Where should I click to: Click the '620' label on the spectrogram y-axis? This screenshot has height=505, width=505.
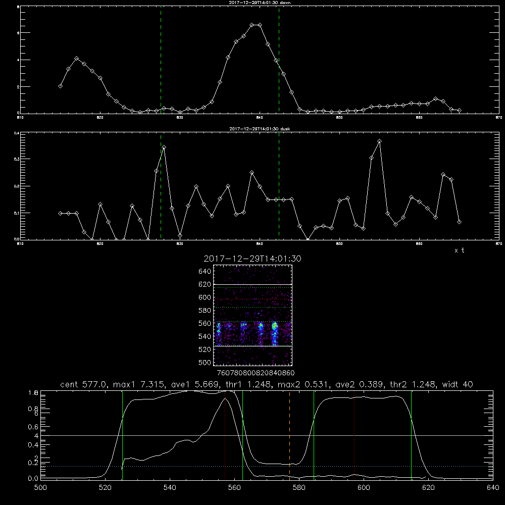[205, 284]
